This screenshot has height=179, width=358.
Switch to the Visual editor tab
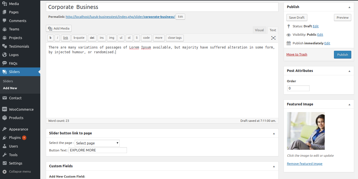[x=259, y=30]
